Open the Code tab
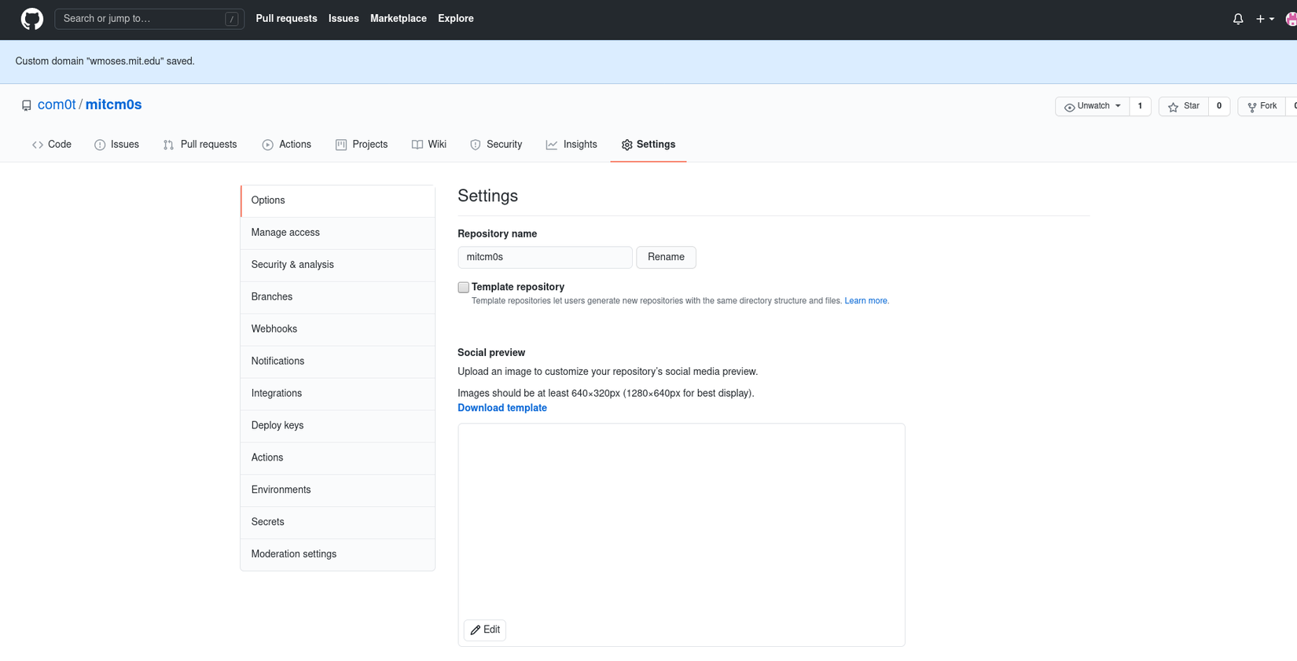The height and width of the screenshot is (661, 1297). click(52, 145)
